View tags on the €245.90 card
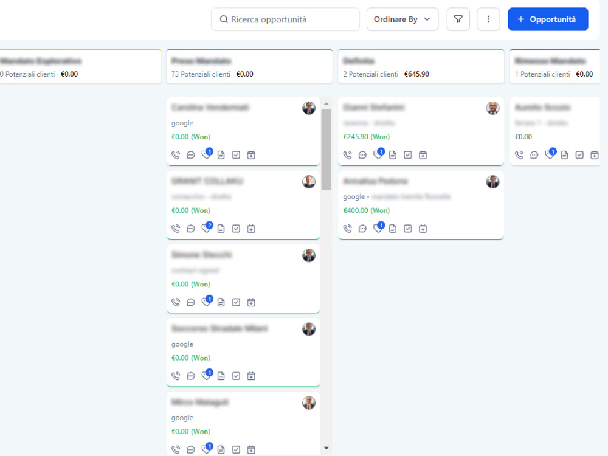This screenshot has width=608, height=456. click(378, 154)
